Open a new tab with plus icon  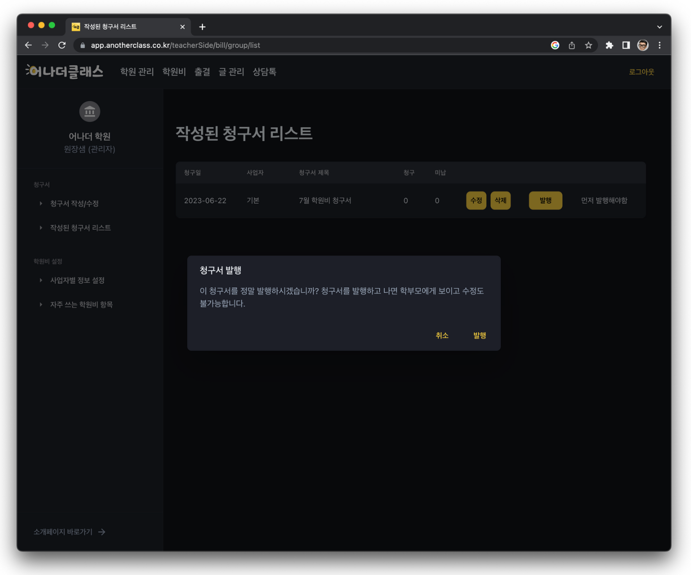click(x=202, y=27)
